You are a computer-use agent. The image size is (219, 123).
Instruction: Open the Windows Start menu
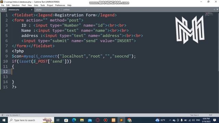tap(4, 120)
